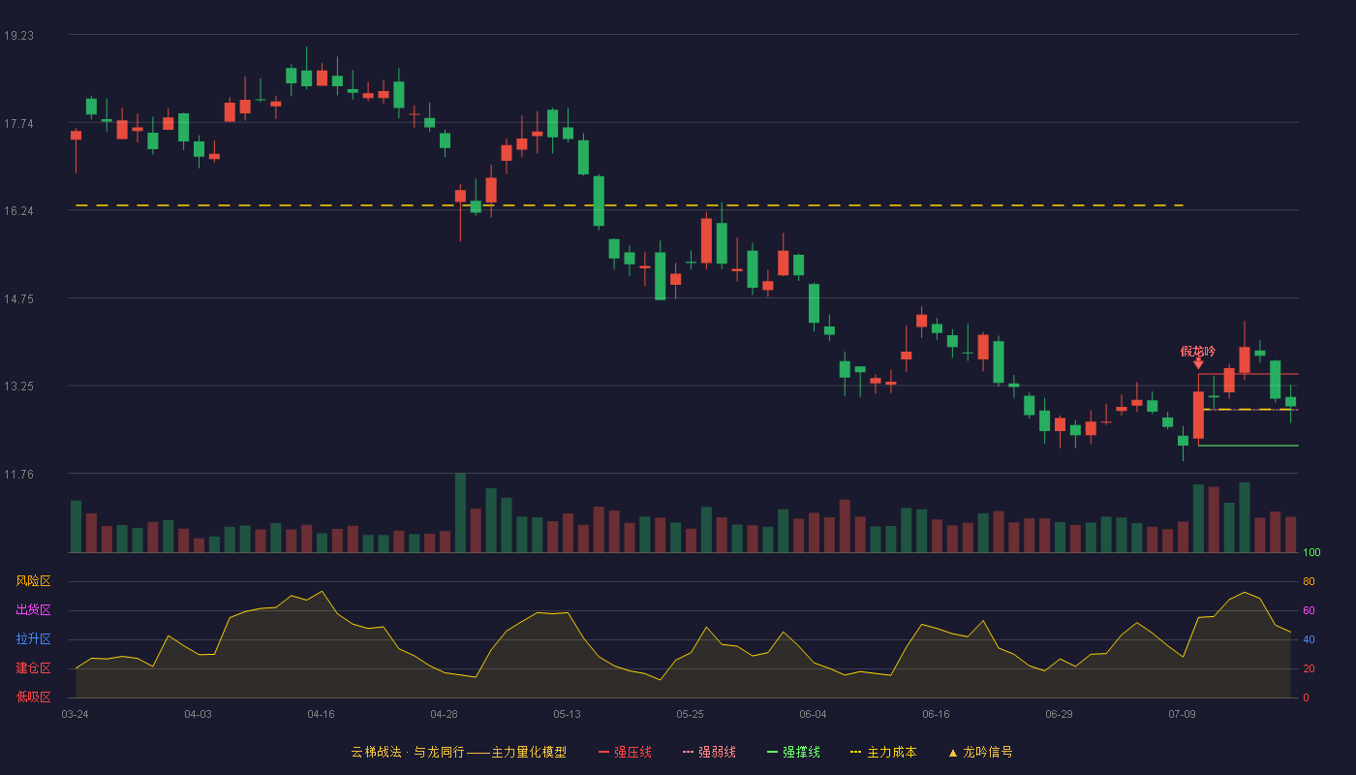Click the yellow dashed 主力成本 legend marker
The height and width of the screenshot is (775, 1356).
tap(855, 752)
